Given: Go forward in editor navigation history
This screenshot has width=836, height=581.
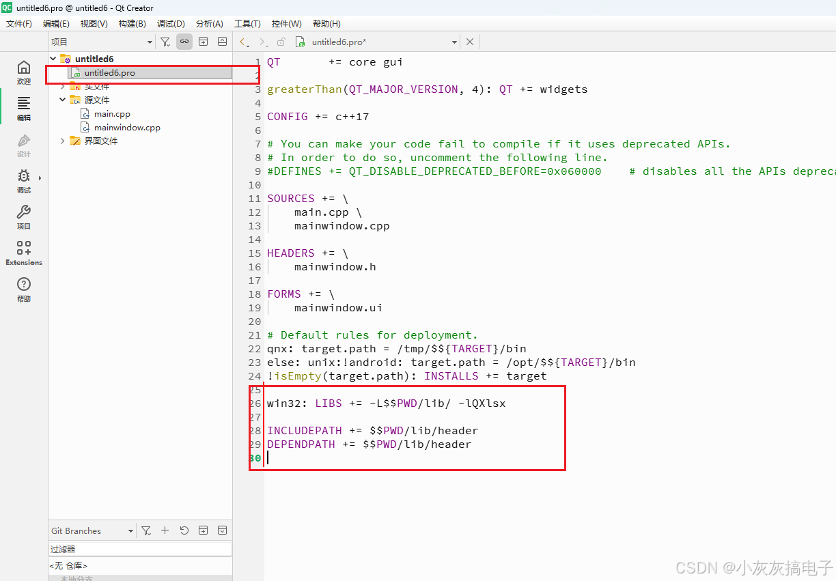Looking at the screenshot, I should click(x=264, y=42).
